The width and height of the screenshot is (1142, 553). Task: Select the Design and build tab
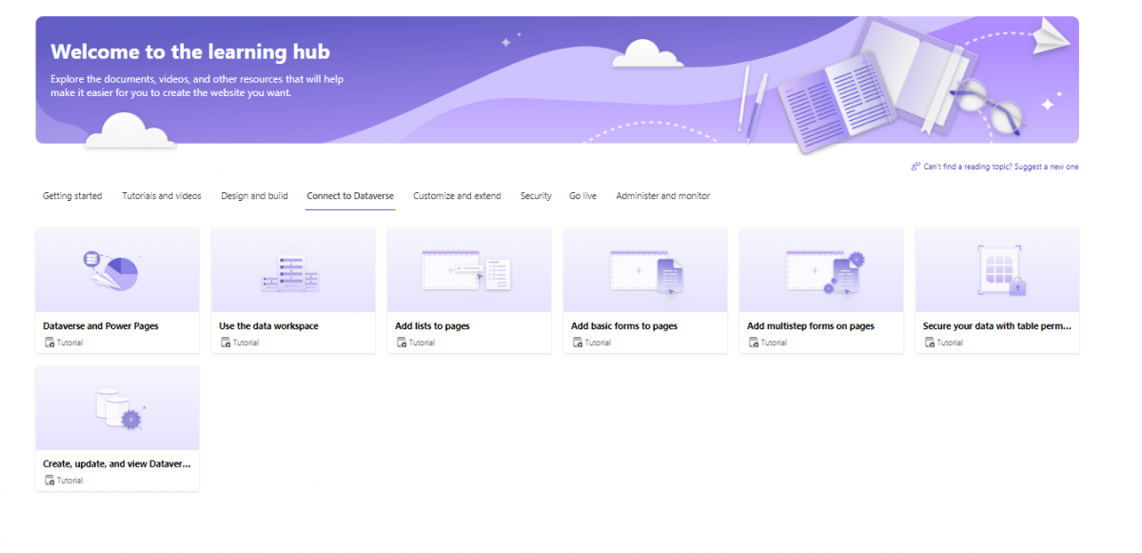pos(254,195)
